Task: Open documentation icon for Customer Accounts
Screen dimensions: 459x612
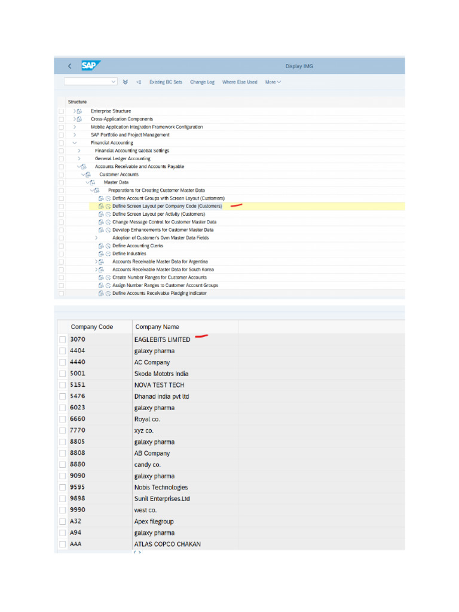Action: [88, 175]
